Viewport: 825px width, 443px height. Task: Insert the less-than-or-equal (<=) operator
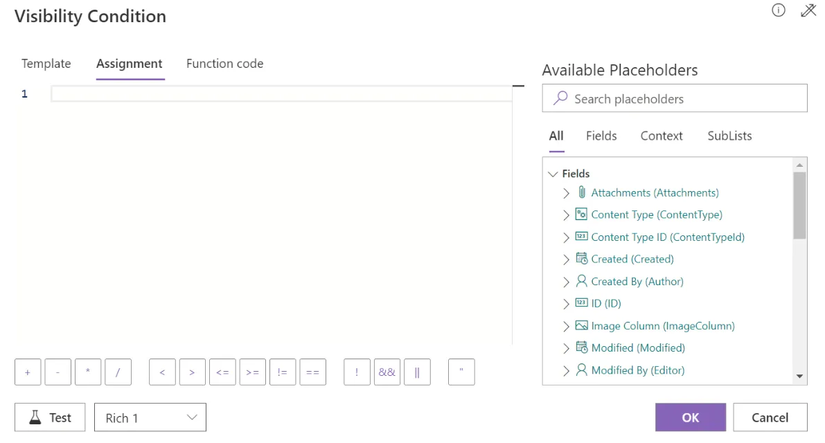pos(222,372)
